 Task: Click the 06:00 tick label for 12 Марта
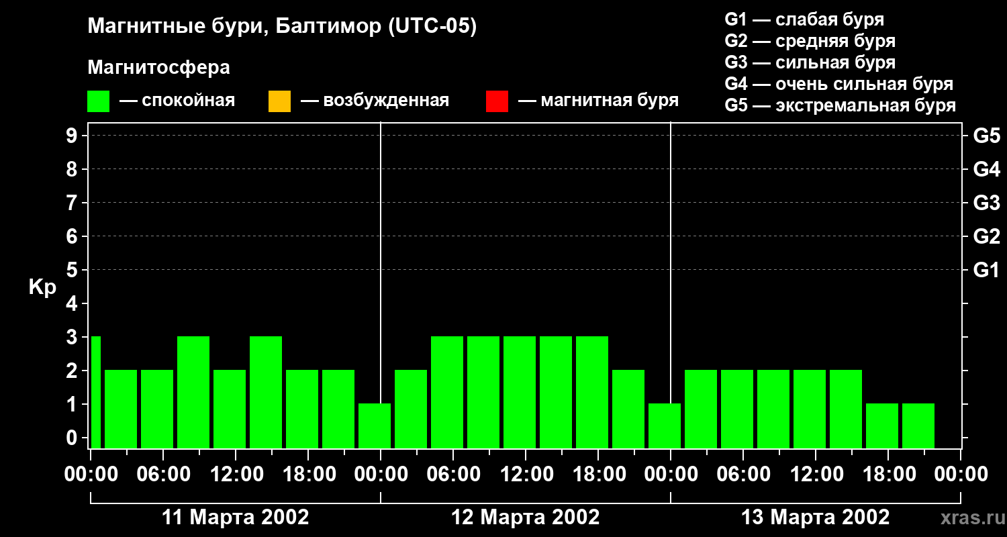453,475
